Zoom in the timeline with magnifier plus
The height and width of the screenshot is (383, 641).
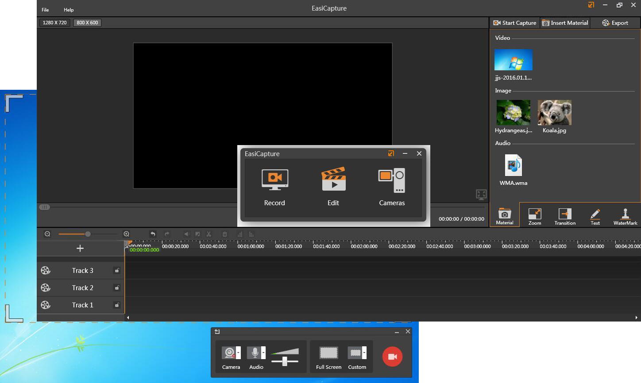pyautogui.click(x=126, y=234)
